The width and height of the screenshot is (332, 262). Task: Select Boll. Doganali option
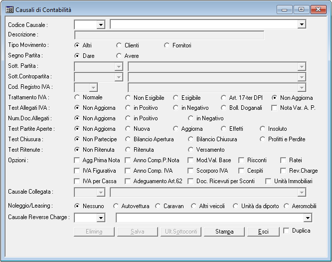(x=224, y=108)
